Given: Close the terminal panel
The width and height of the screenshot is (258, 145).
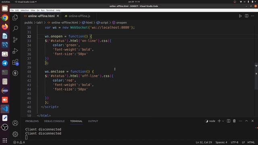Looking at the screenshot, I should click(253, 121).
